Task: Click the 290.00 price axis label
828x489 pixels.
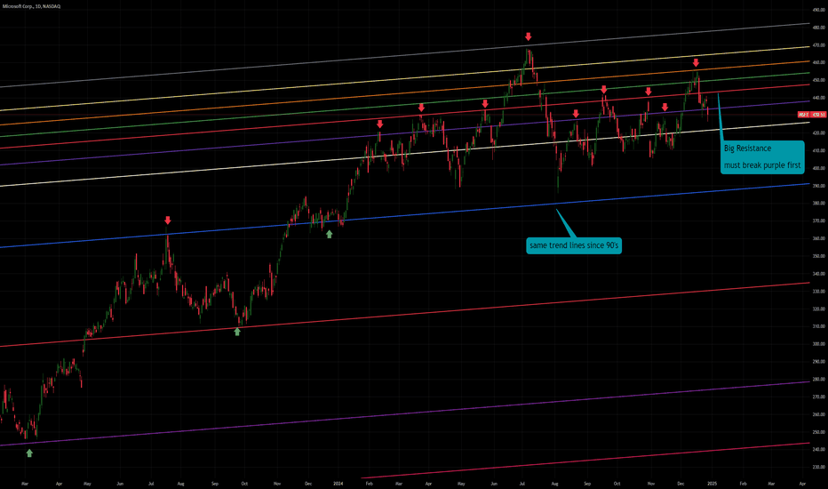Action: [x=819, y=362]
